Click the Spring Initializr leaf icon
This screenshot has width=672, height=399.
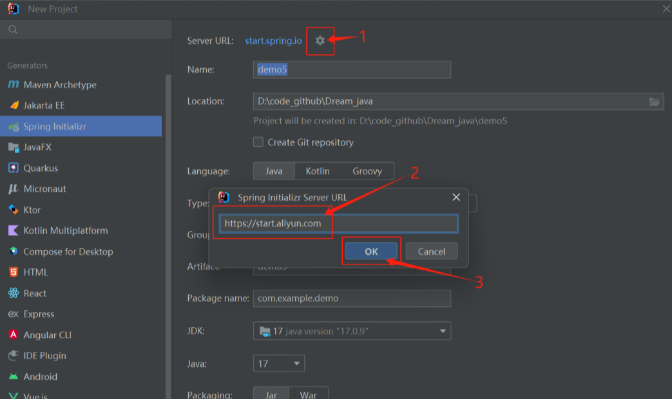pos(14,126)
